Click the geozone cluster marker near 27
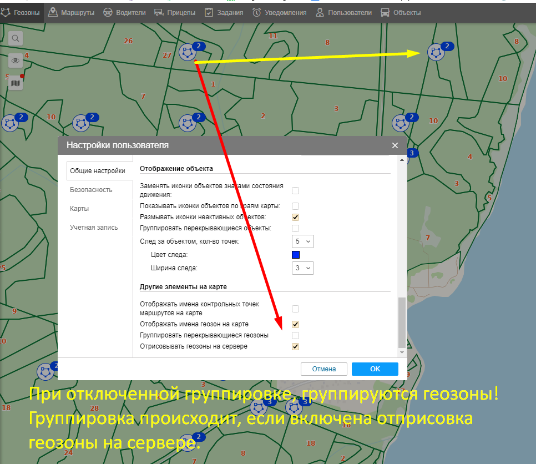Viewport: 536px width, 464px height. pyautogui.click(x=188, y=53)
